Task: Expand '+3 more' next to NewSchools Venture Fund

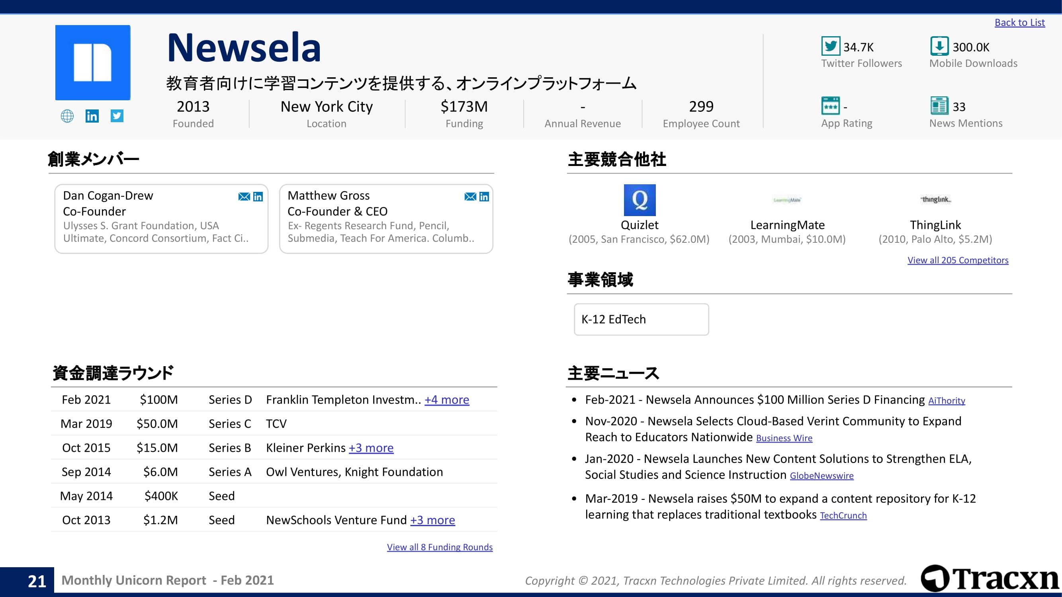Action: tap(432, 520)
